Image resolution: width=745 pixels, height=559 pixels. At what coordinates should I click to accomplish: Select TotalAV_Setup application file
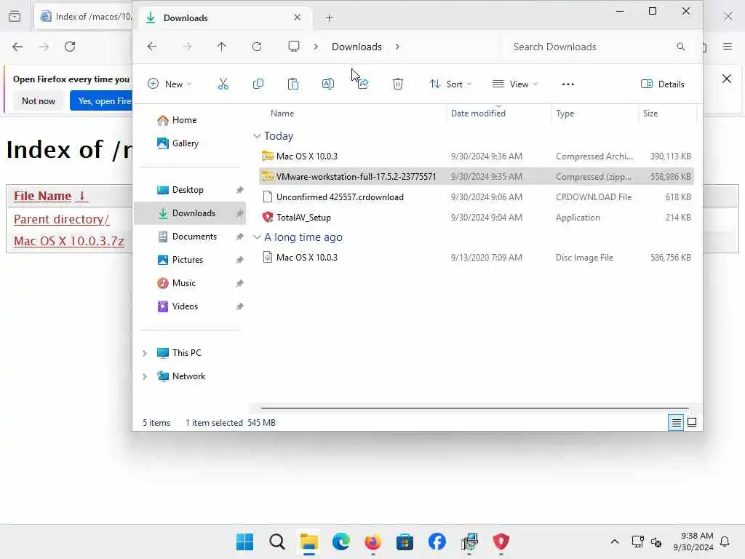click(x=476, y=218)
